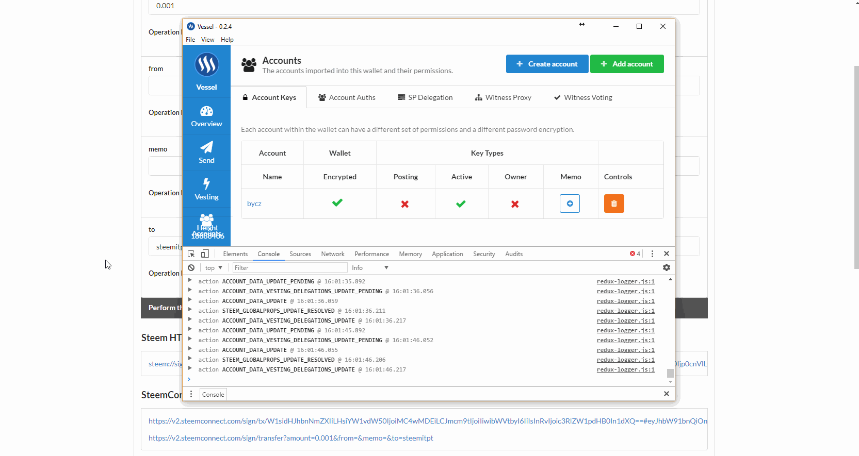Open the steemconnect sign/transfer link in background page
Screen dimensions: 859x456
point(291,438)
